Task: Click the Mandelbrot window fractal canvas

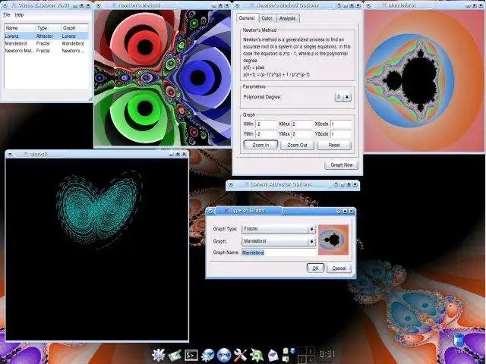Action: (424, 81)
